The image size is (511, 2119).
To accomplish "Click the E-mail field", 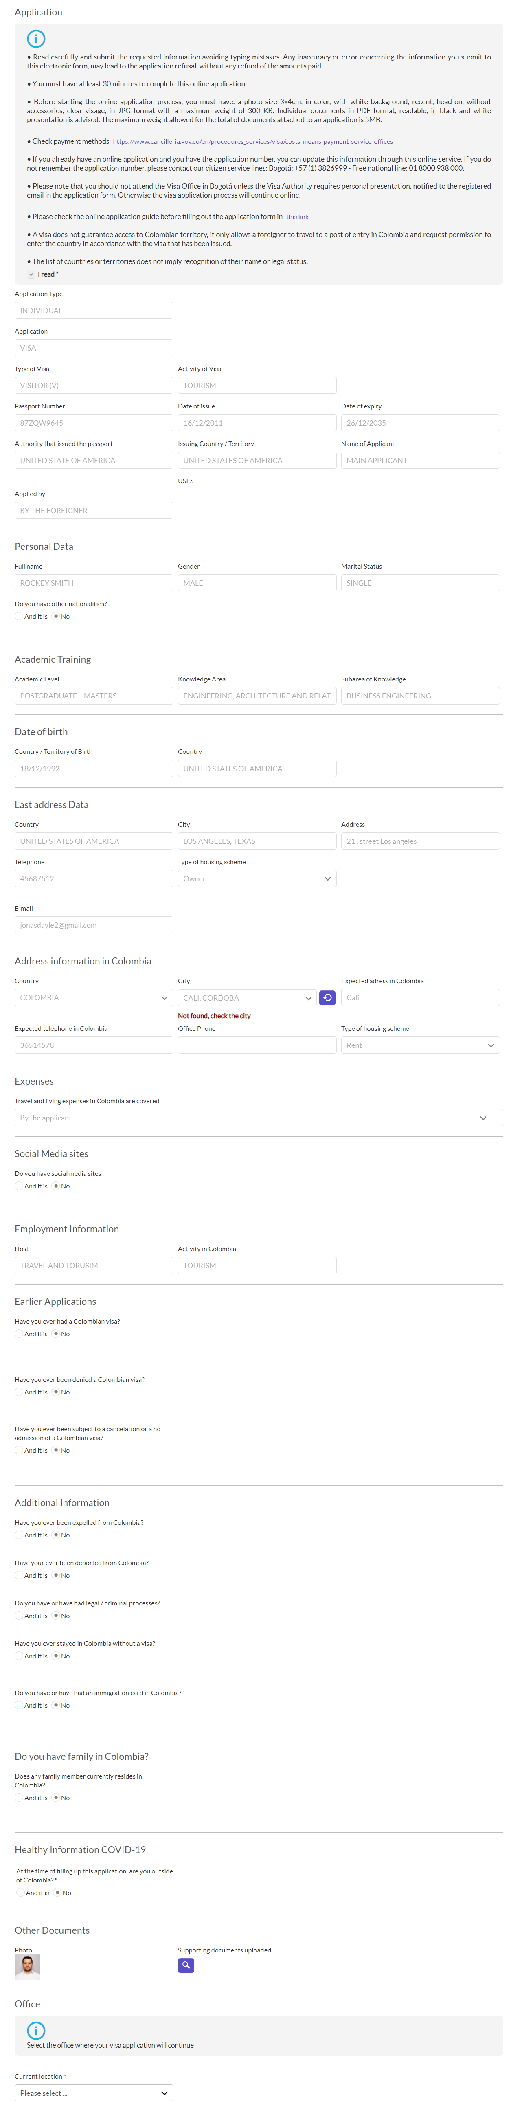I will (94, 925).
